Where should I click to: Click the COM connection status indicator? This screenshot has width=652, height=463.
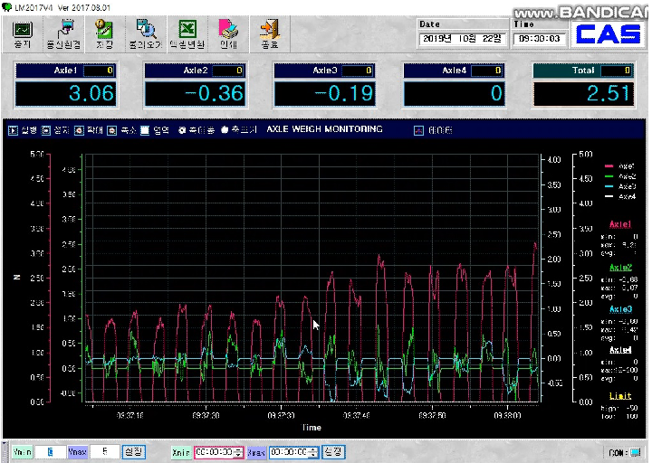pos(635,452)
